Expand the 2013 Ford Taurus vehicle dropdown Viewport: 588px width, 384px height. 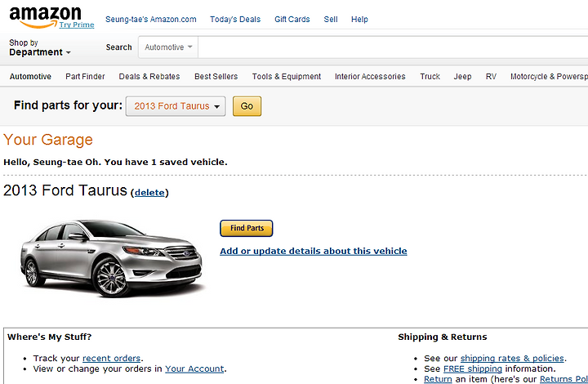[176, 106]
